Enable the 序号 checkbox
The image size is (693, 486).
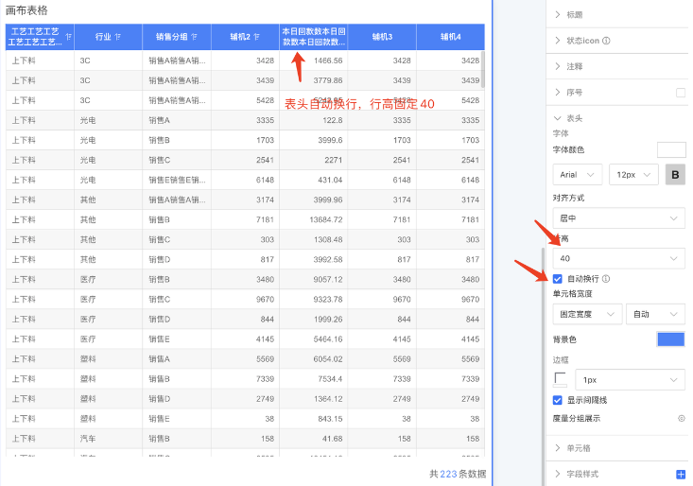681,93
